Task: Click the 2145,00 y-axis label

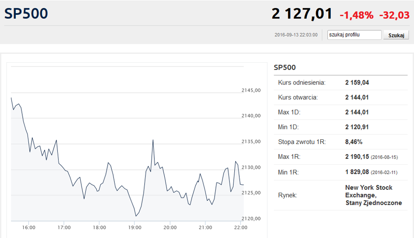Action: click(x=251, y=90)
